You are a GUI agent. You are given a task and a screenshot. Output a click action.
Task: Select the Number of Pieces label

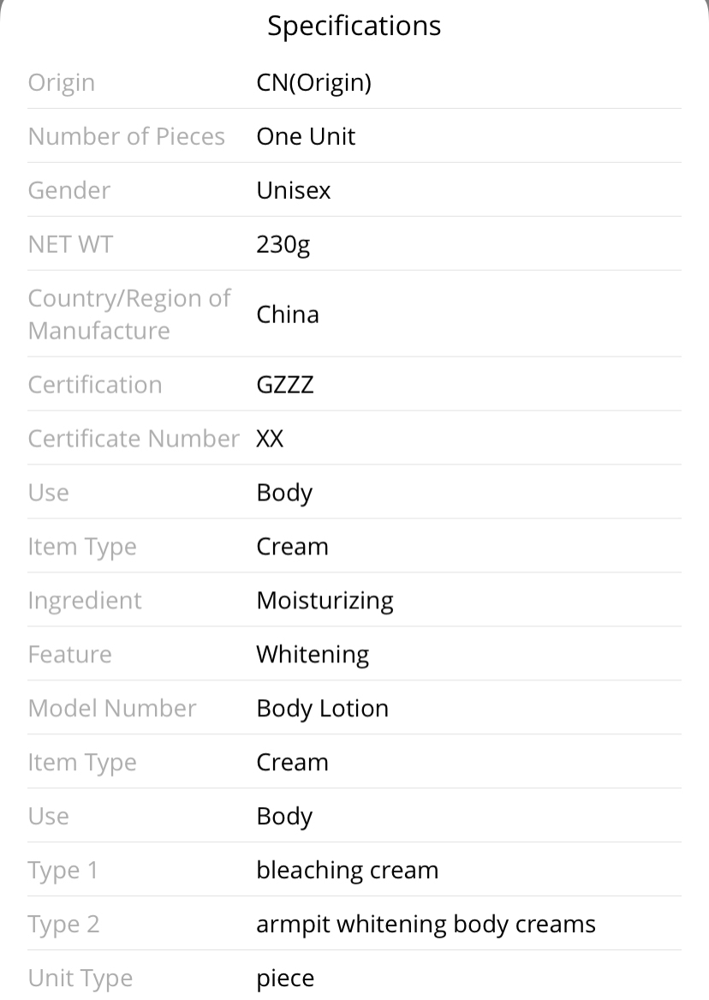(x=127, y=136)
